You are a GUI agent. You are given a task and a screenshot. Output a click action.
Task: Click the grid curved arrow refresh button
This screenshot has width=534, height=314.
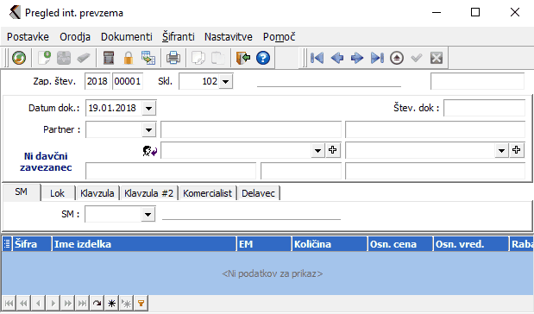click(x=97, y=303)
